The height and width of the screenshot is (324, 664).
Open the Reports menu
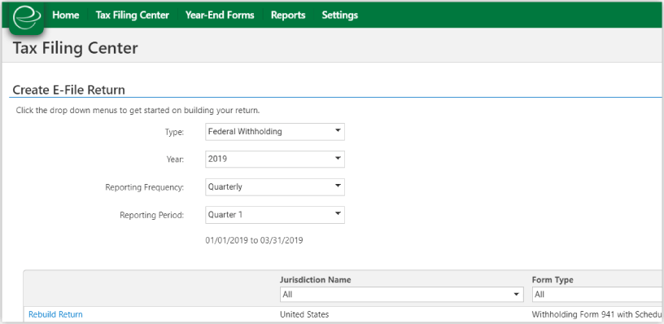point(288,15)
